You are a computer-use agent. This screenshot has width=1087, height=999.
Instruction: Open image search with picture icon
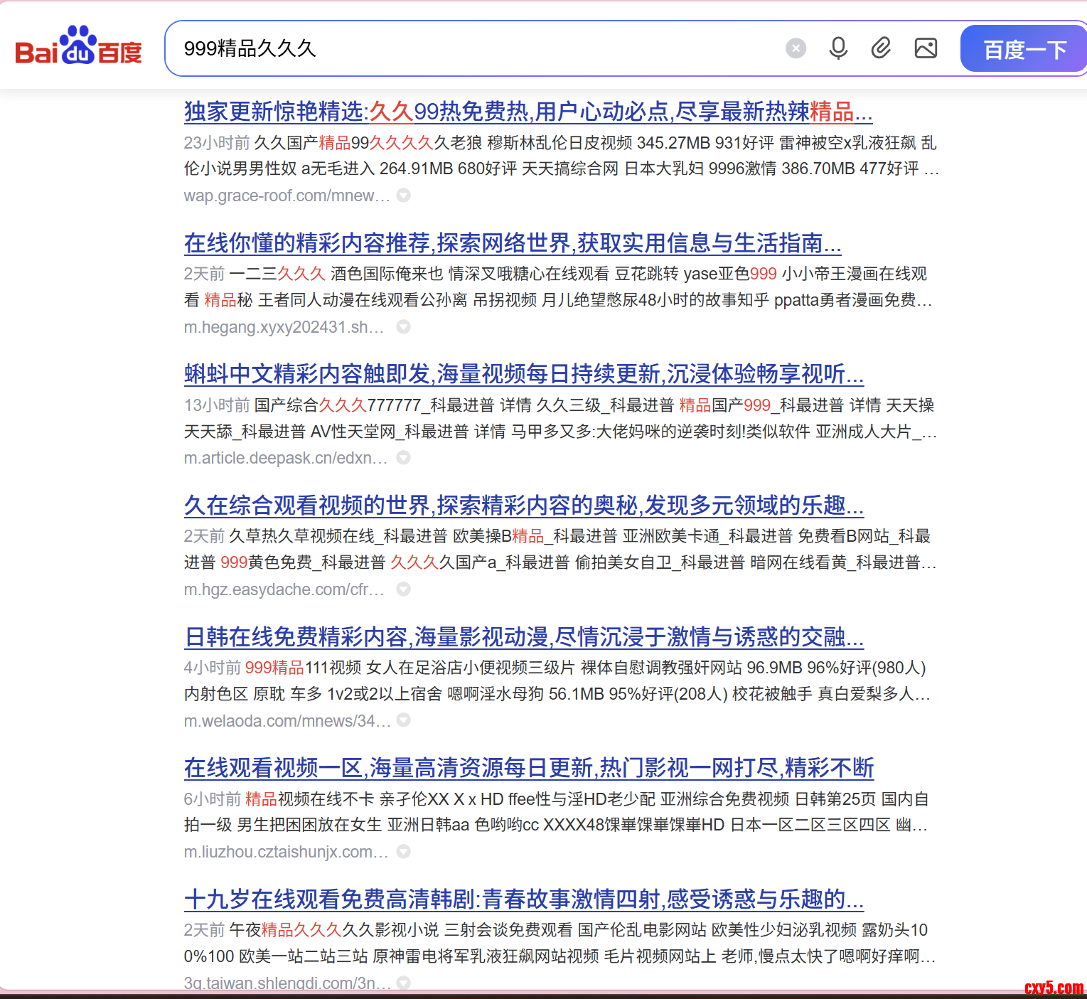click(926, 48)
